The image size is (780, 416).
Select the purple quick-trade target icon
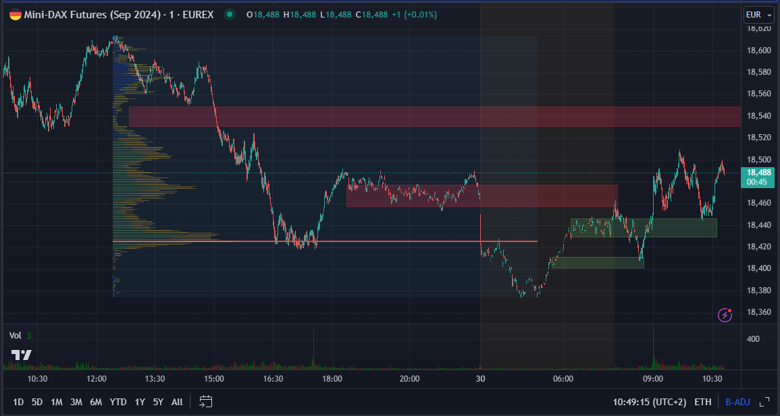(x=725, y=315)
